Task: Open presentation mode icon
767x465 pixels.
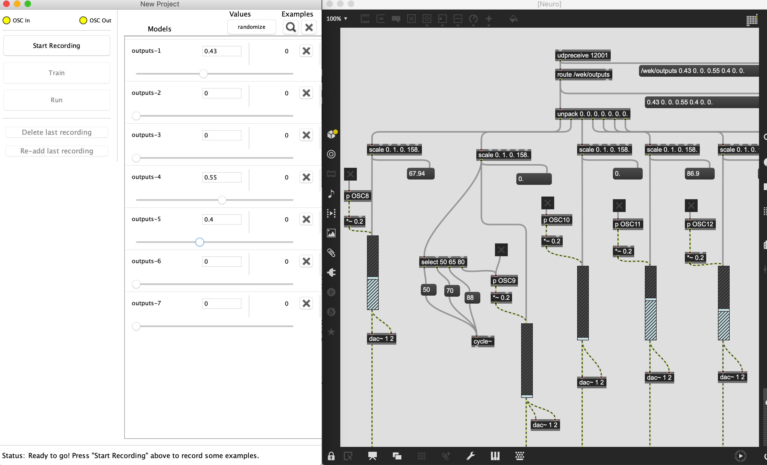Action: point(372,456)
